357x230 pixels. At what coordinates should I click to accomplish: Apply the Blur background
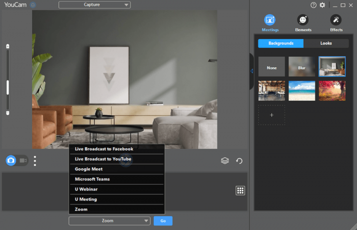coord(302,66)
